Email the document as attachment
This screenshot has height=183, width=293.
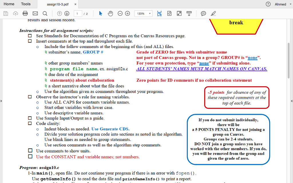pos(35,13)
